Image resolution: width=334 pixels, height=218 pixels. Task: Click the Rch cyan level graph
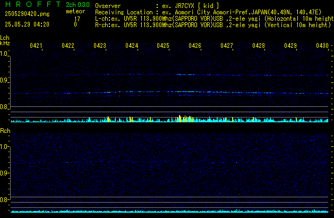tap(169, 211)
